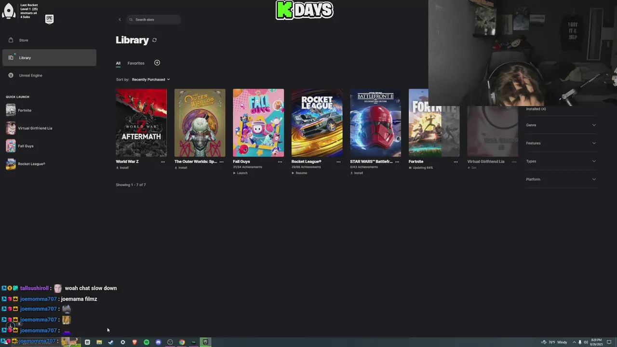Open Virtual Girlfriend Lia more options menu
The image size is (617, 347).
[x=514, y=162]
